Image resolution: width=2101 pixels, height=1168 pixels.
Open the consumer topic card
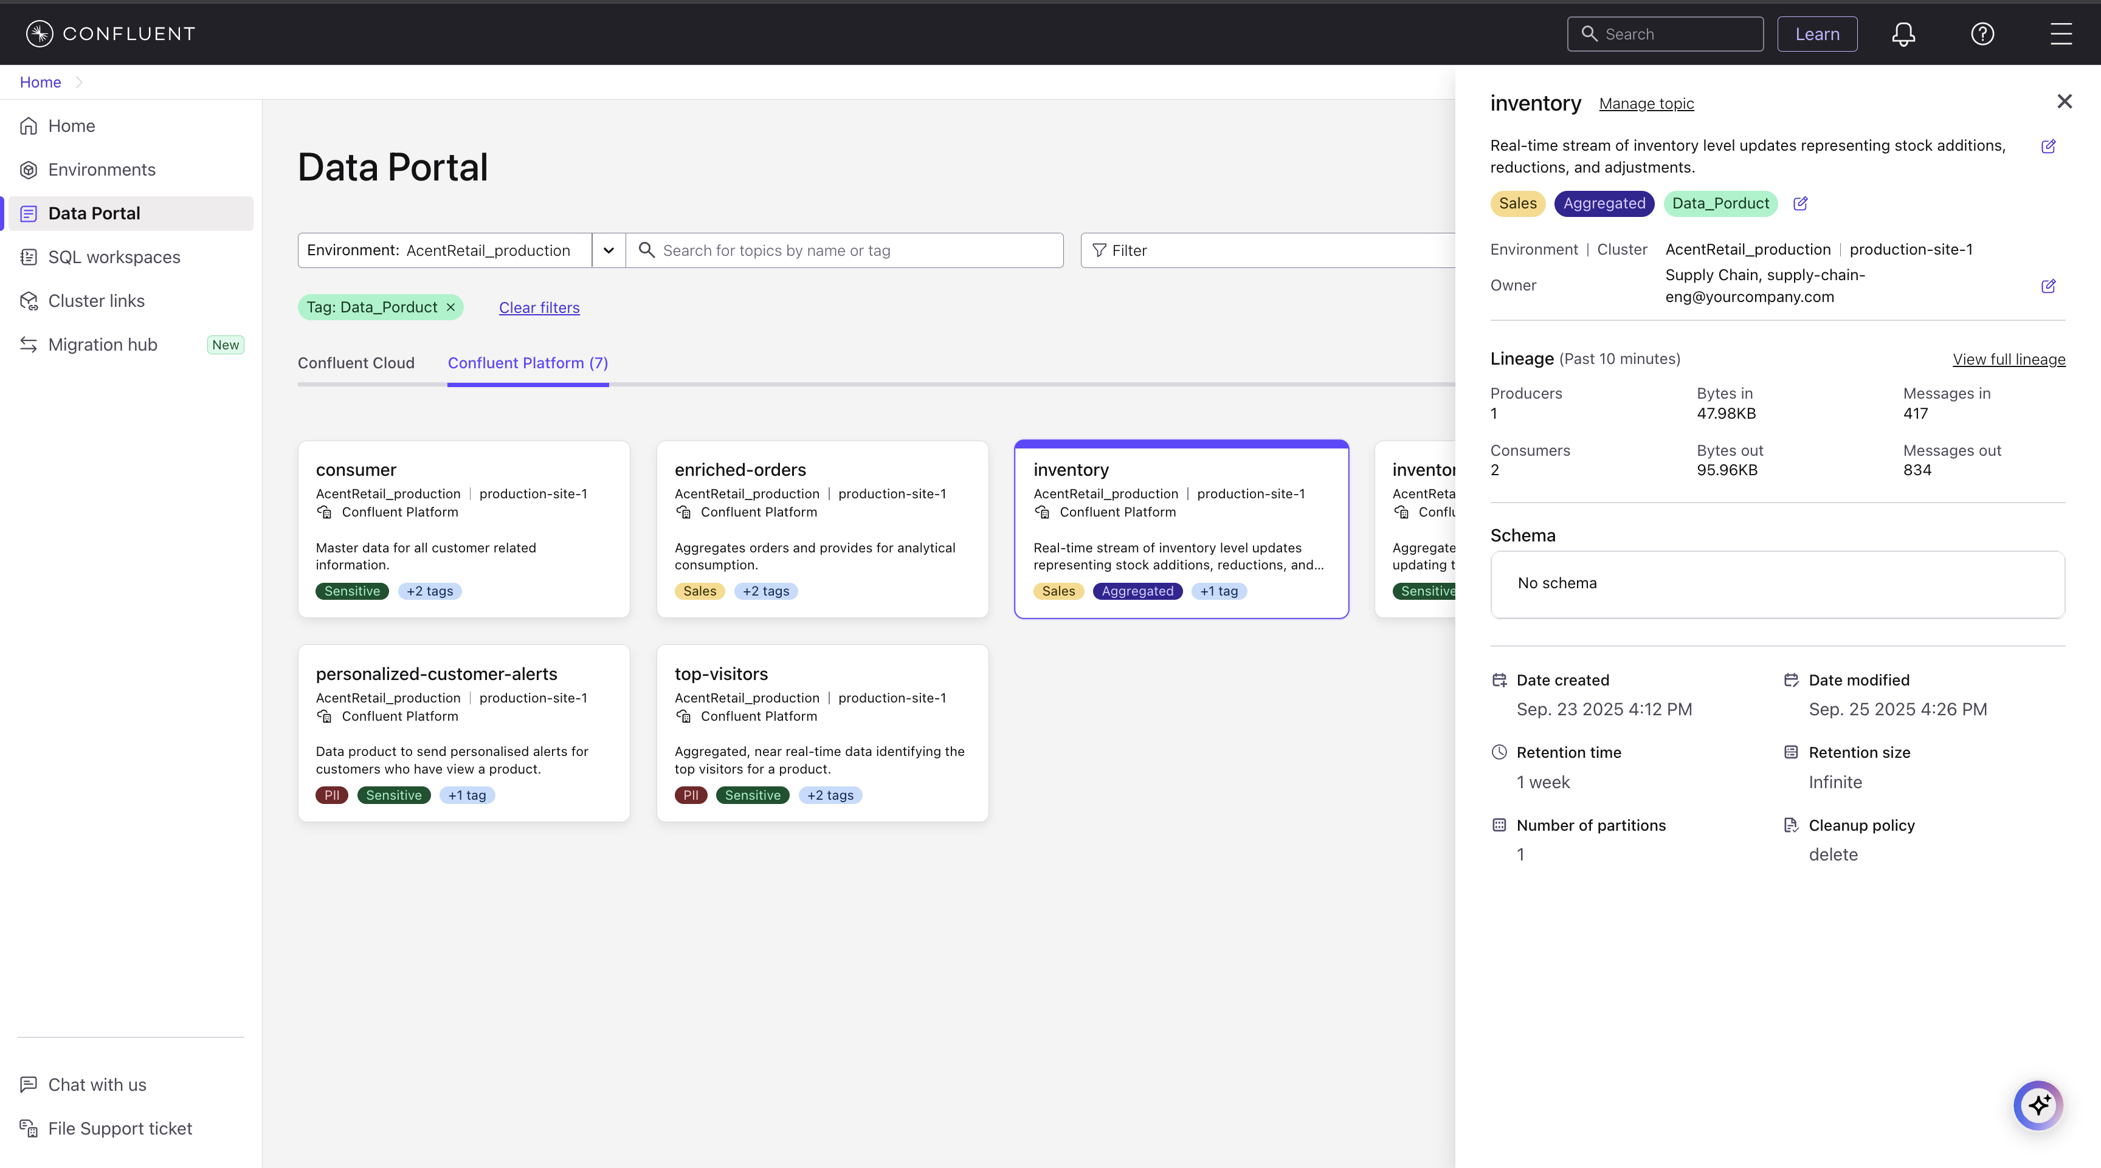464,529
